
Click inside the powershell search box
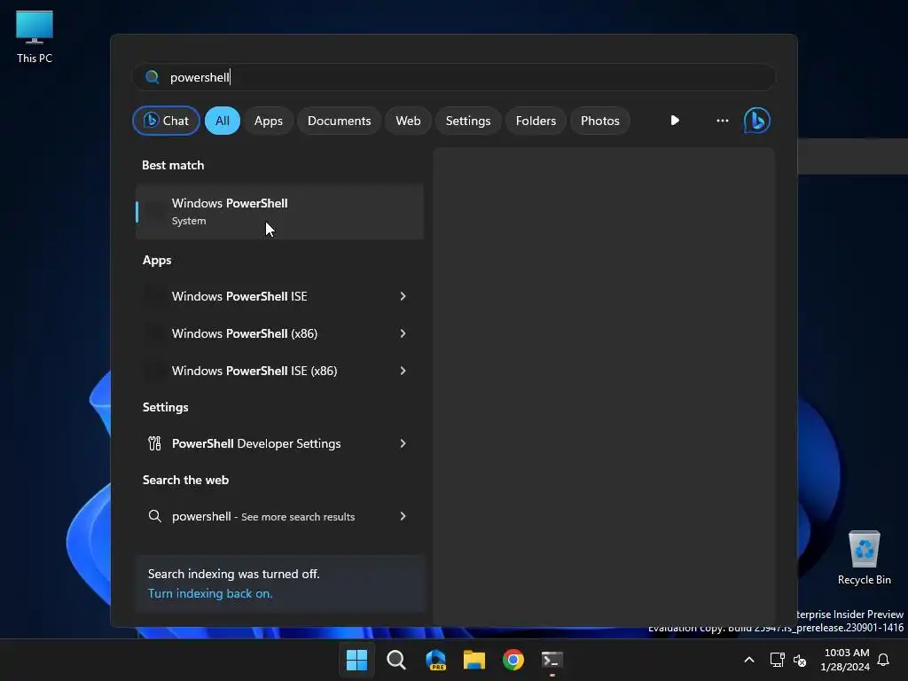(x=454, y=77)
